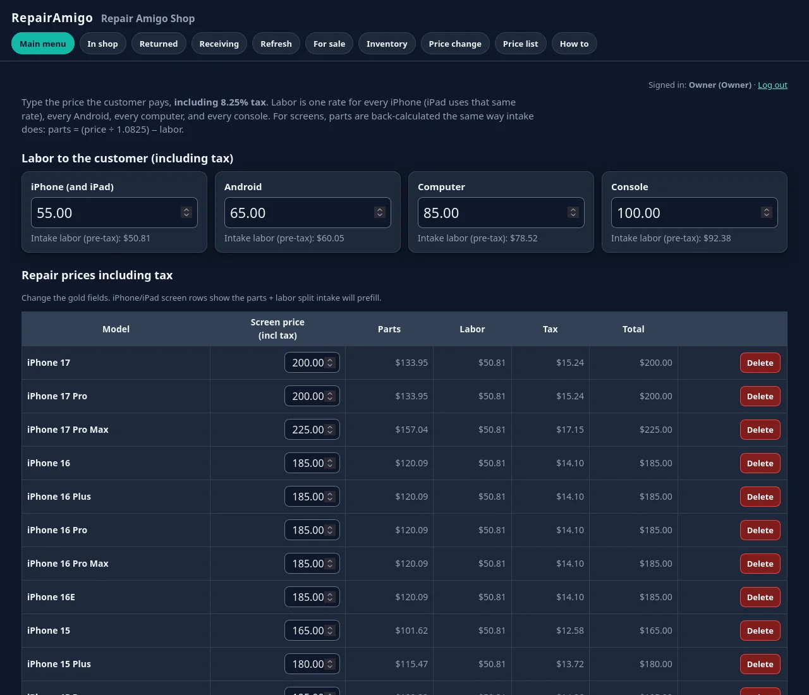Click the Labor column header
Viewport: 809px width, 695px height.
pyautogui.click(x=472, y=329)
